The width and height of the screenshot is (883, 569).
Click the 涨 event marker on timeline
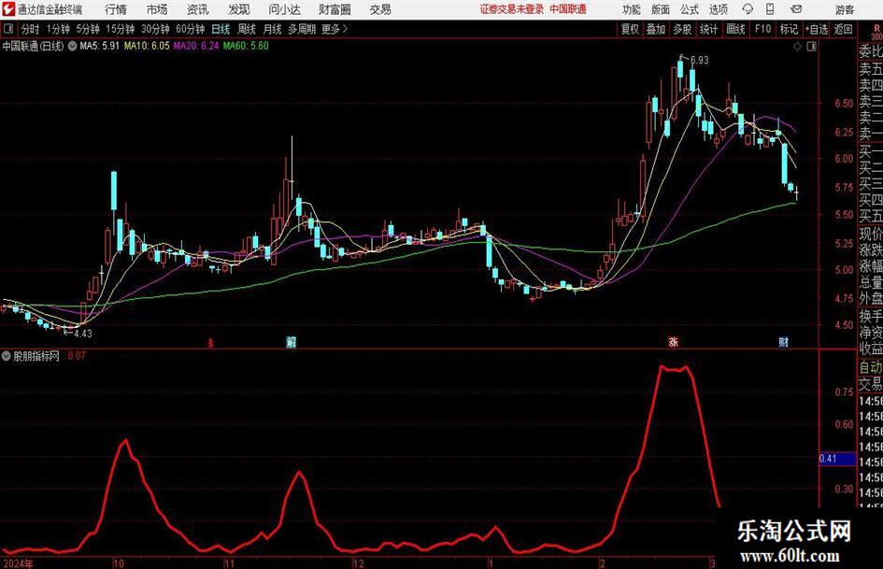[x=673, y=341]
